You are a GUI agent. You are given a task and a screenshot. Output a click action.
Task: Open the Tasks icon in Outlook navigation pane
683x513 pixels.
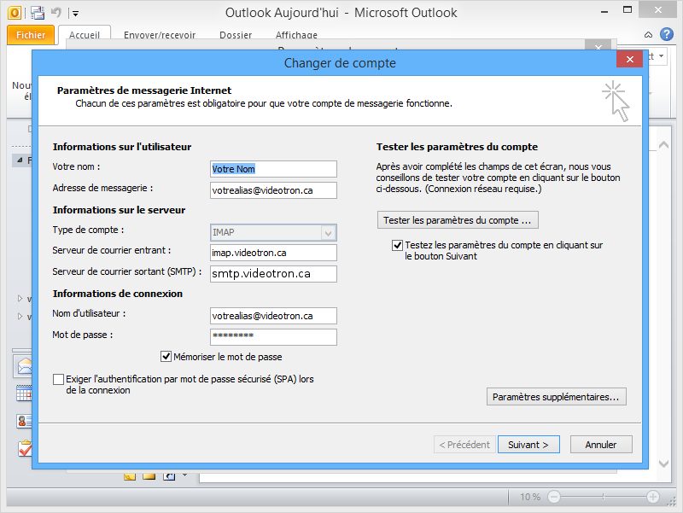(25, 448)
